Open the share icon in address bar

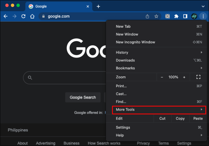pos(148,16)
